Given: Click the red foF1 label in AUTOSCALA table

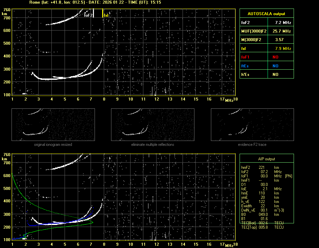Looking at the screenshot, I should (245, 57).
